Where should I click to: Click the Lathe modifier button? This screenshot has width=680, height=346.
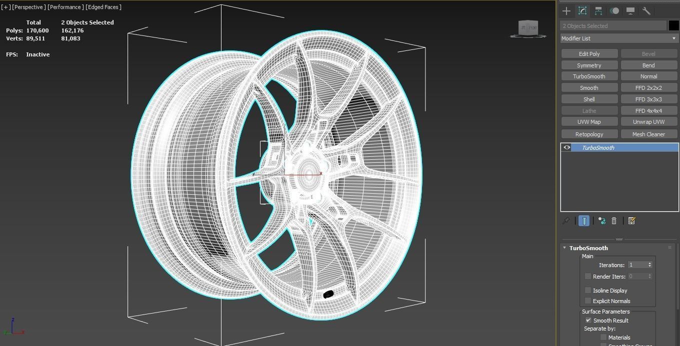click(x=589, y=110)
